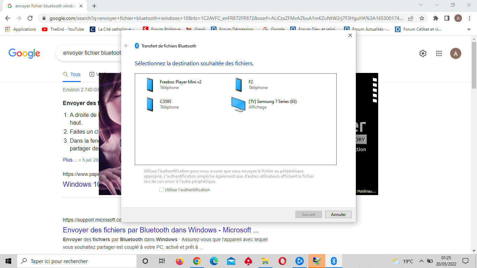
Task: Open the 19°C weather widget
Action: click(403, 261)
